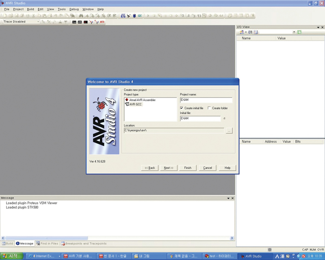
Task: Switch to the Build tab
Action: 7,243
